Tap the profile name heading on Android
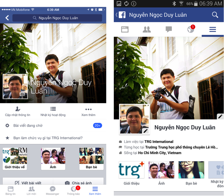This screenshot has width=224, height=196. pyautogui.click(x=185, y=128)
